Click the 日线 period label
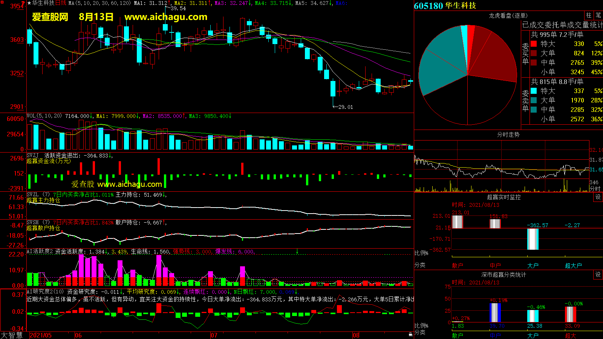 (x=61, y=3)
